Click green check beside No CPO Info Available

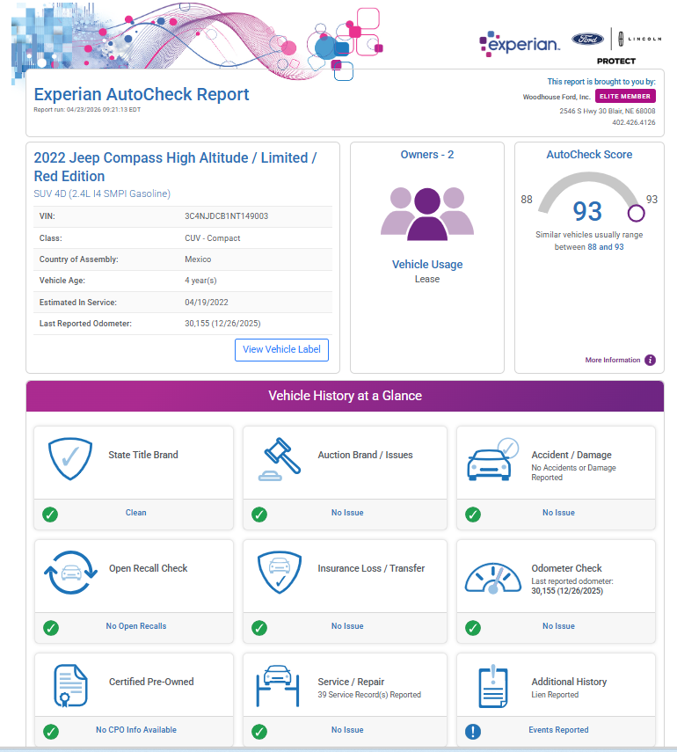pos(51,732)
